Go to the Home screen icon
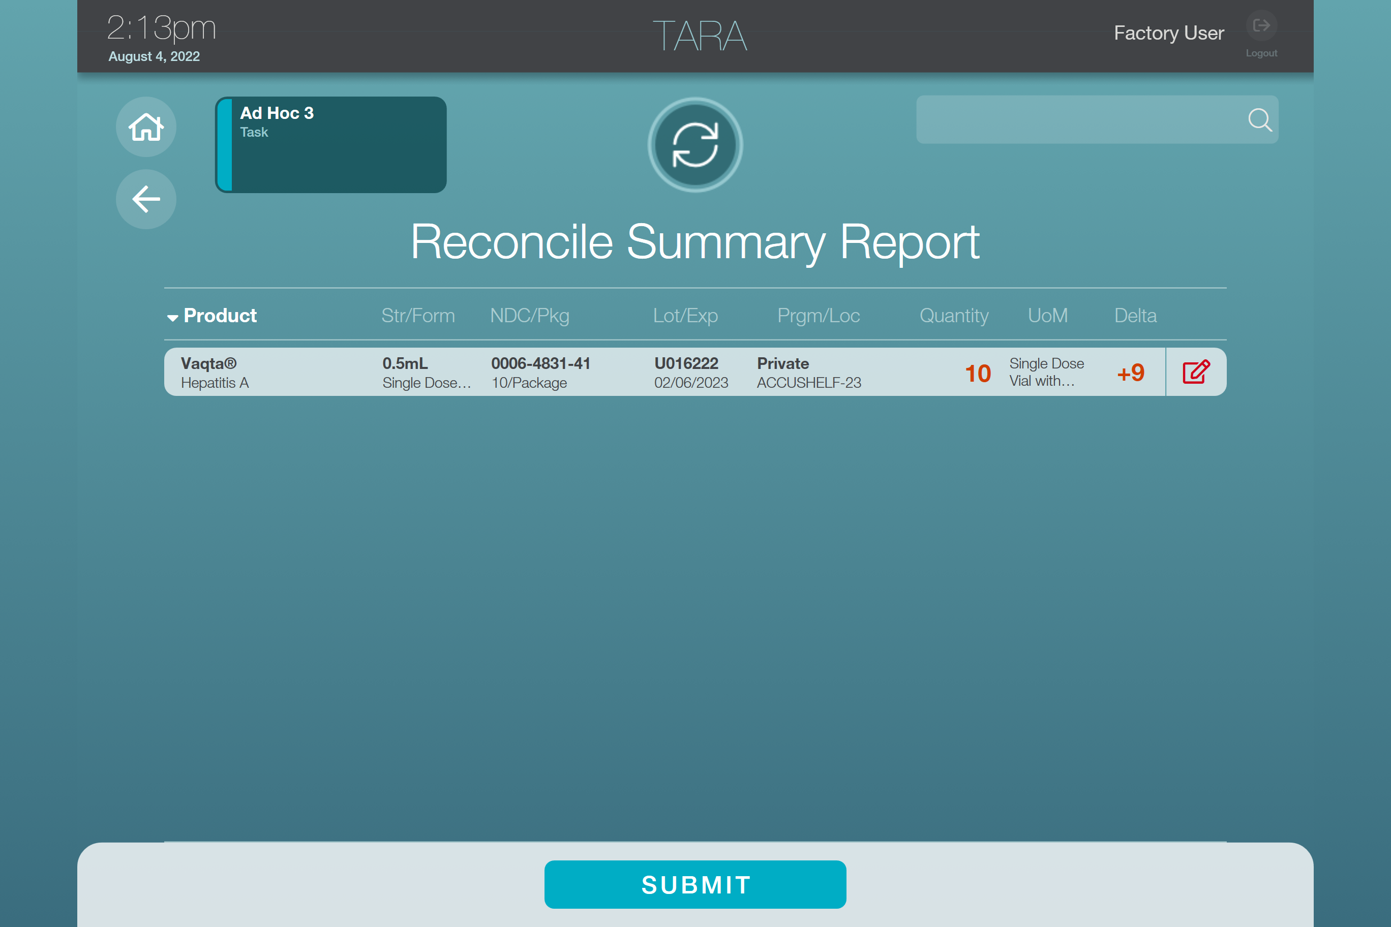Screen dimensions: 1391x927 pos(146,127)
